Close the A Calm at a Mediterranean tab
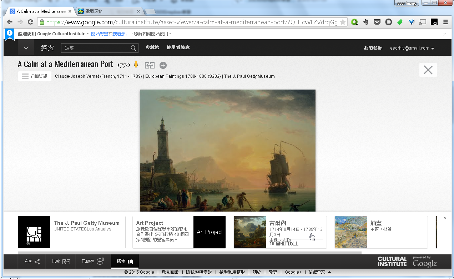This screenshot has width=454, height=279. (x=70, y=11)
